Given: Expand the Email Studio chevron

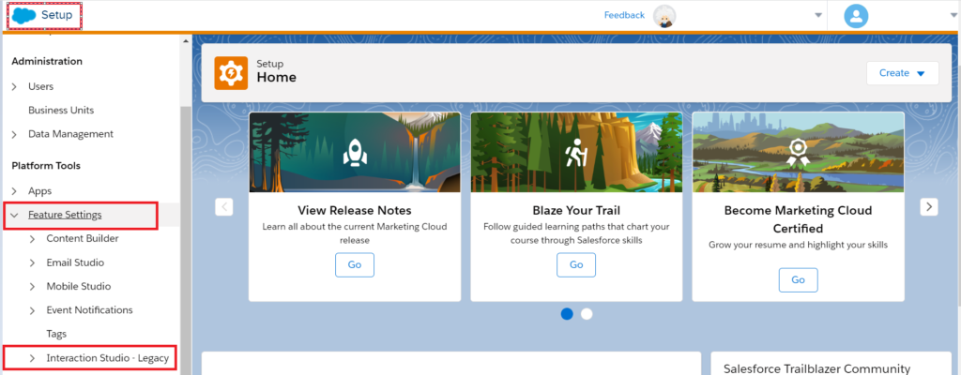Looking at the screenshot, I should (x=33, y=262).
